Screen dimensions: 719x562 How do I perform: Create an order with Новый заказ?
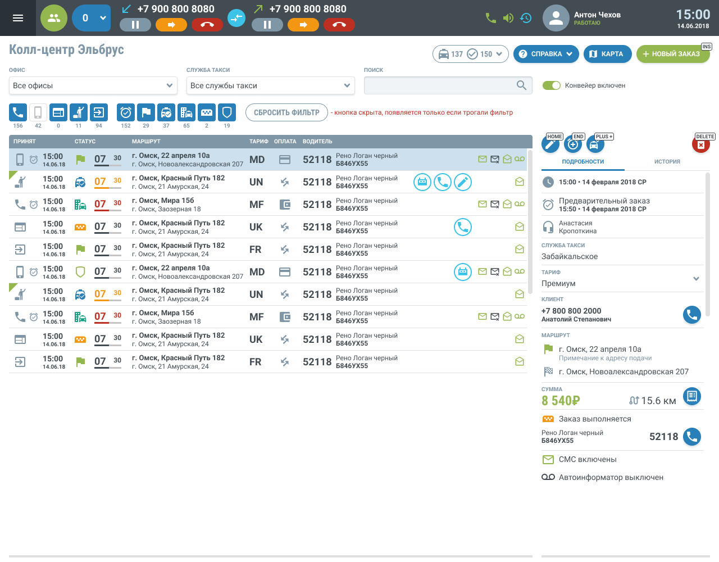click(x=672, y=54)
